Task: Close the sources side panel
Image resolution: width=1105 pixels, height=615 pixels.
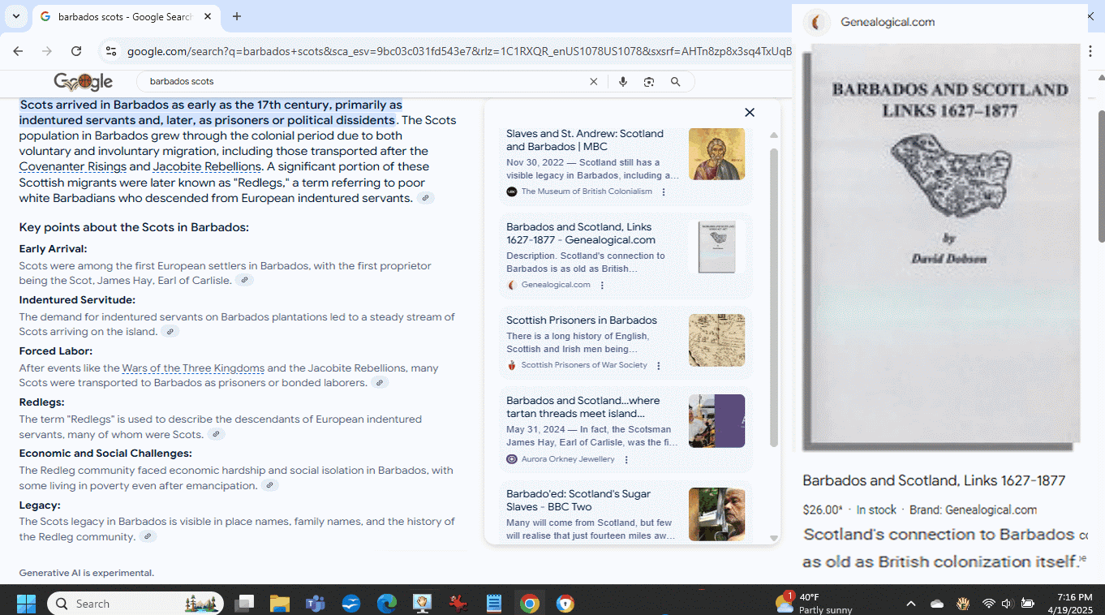Action: 750,113
